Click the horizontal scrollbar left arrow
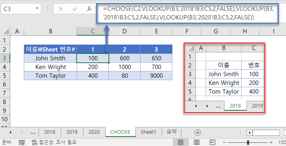 (249, 133)
